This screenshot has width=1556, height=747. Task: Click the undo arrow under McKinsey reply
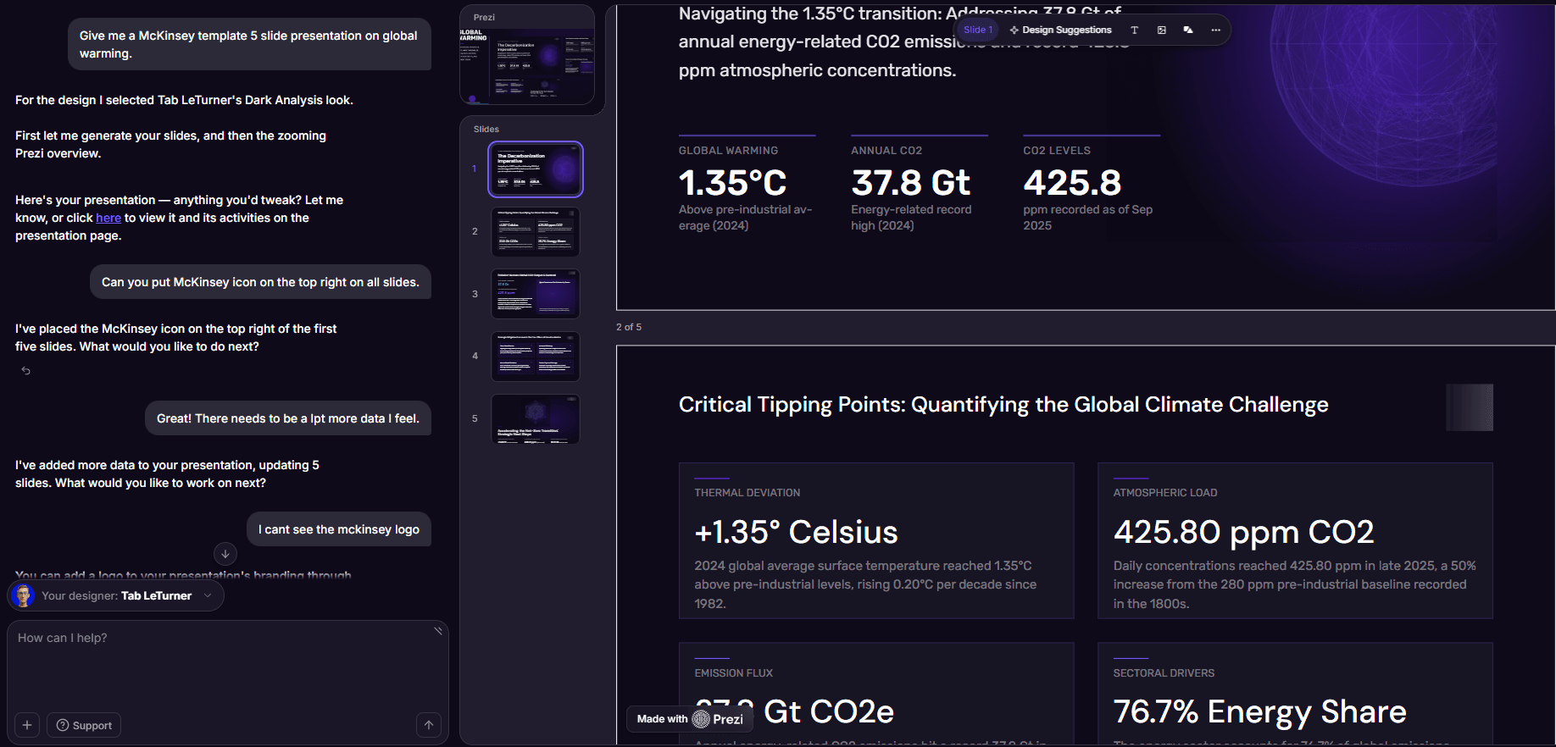point(26,370)
